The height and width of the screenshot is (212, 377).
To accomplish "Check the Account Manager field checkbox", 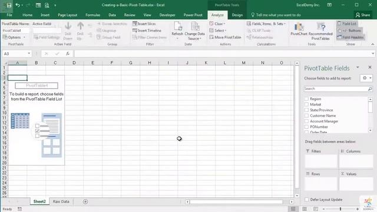I will coord(306,121).
